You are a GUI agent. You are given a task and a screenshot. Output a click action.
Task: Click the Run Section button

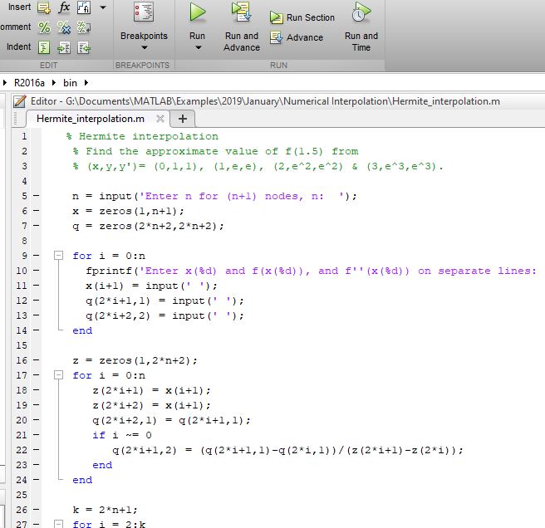click(302, 17)
